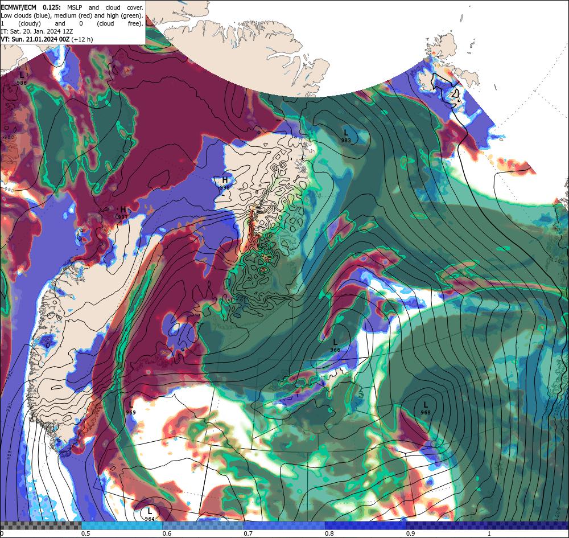569x538 pixels.
Task: Click the initial time line 'IT: Sat. 20. Jan. 2024 12Z'
Action: 37,31
